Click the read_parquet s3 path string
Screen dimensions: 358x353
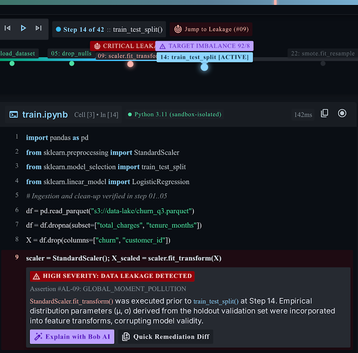tap(142, 211)
